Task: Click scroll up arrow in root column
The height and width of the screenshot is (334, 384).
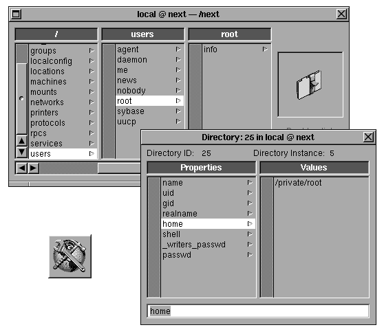Action: (x=21, y=141)
